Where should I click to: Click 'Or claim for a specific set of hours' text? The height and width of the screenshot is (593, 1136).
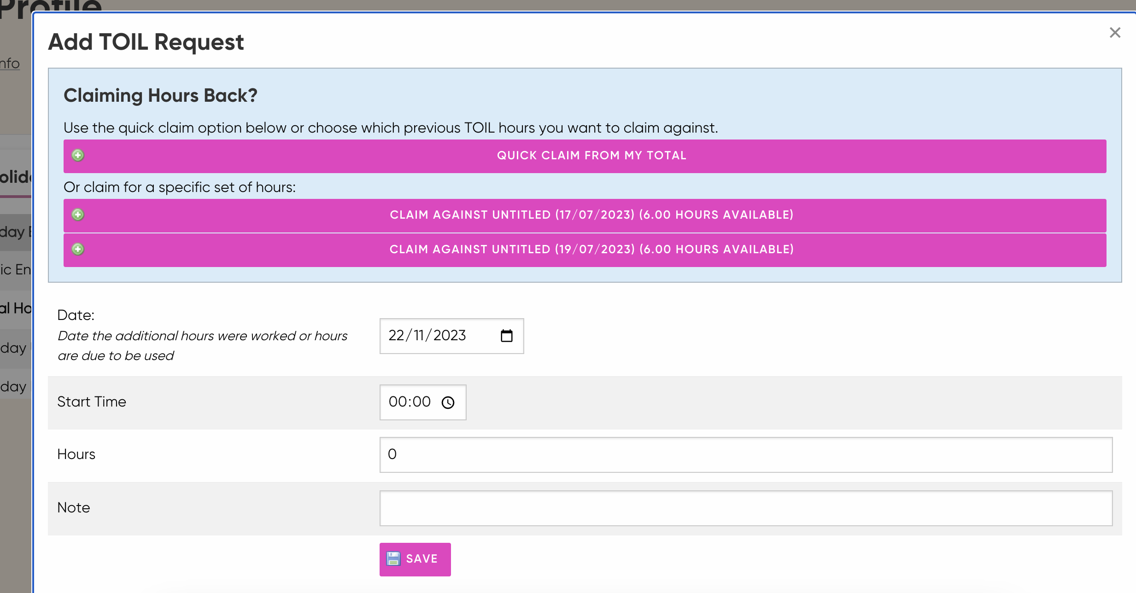click(180, 187)
